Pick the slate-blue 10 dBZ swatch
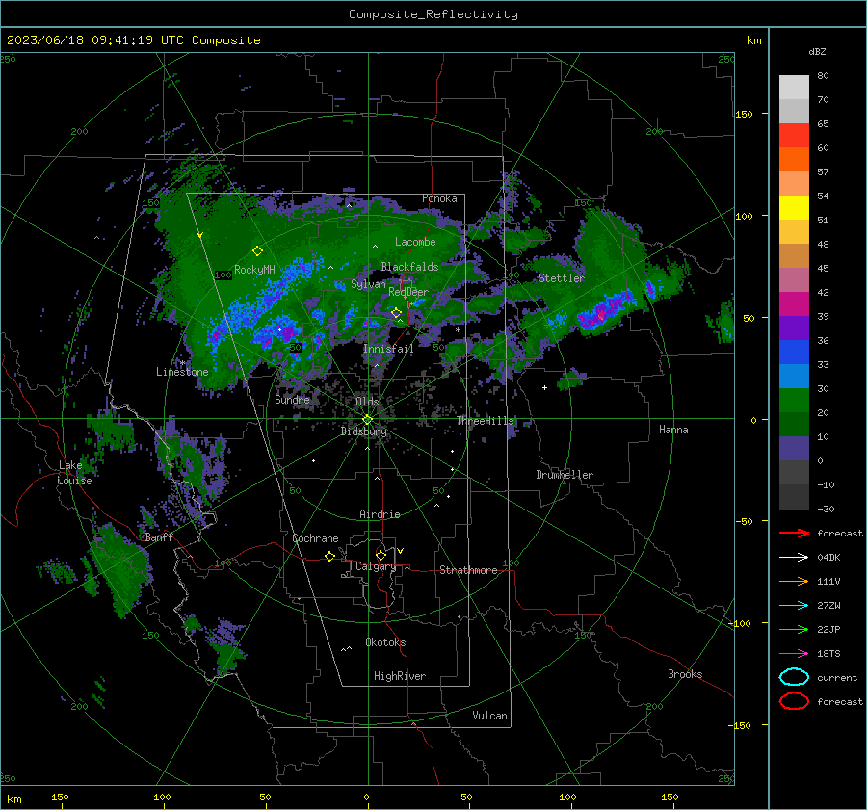The height and width of the screenshot is (810, 867). click(794, 449)
